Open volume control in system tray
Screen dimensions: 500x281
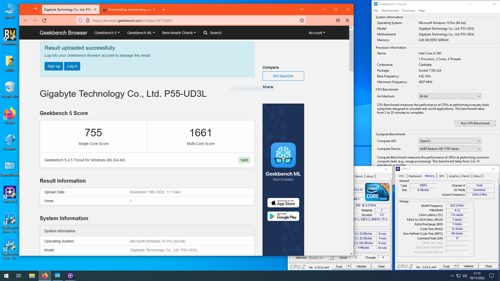(x=465, y=276)
